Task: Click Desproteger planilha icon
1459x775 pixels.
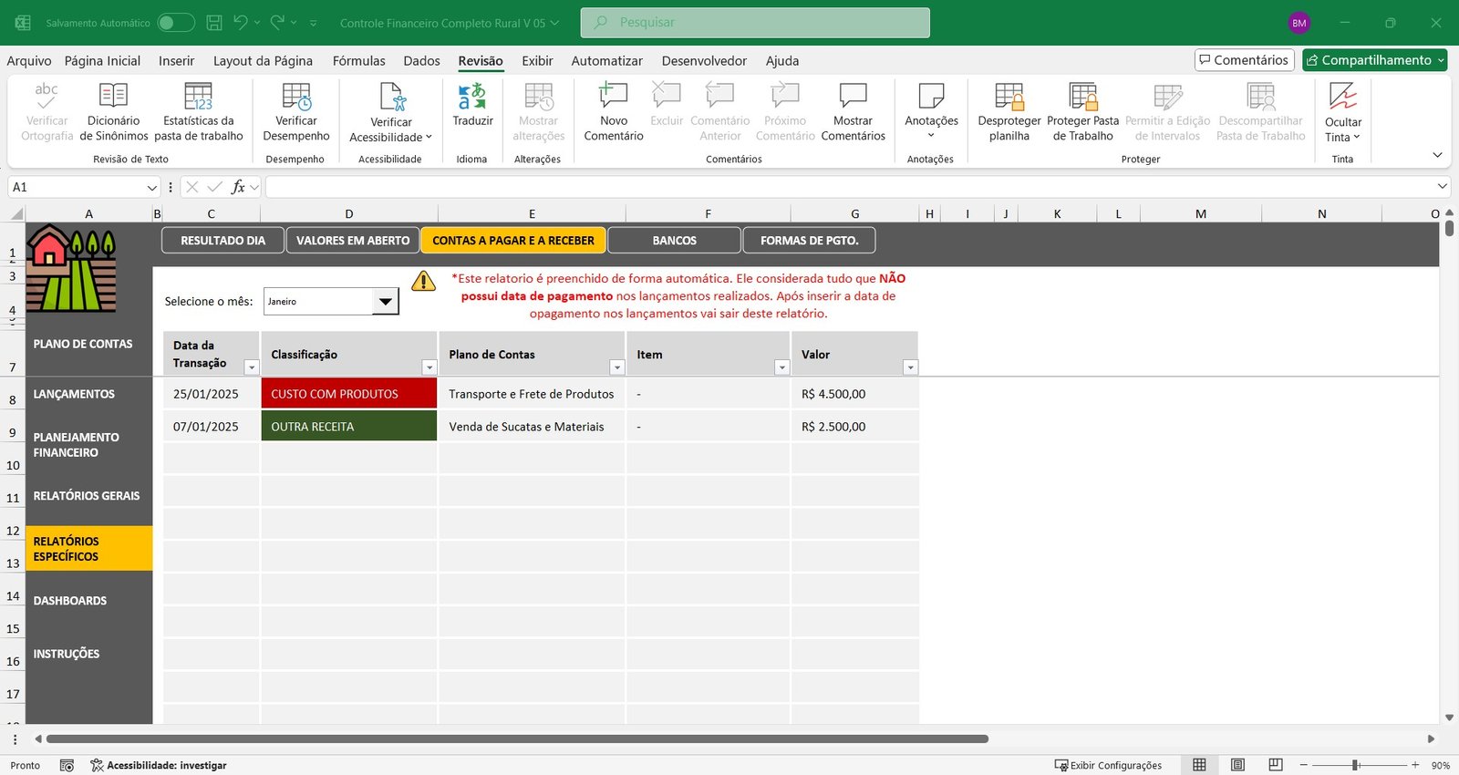Action: 1009,97
